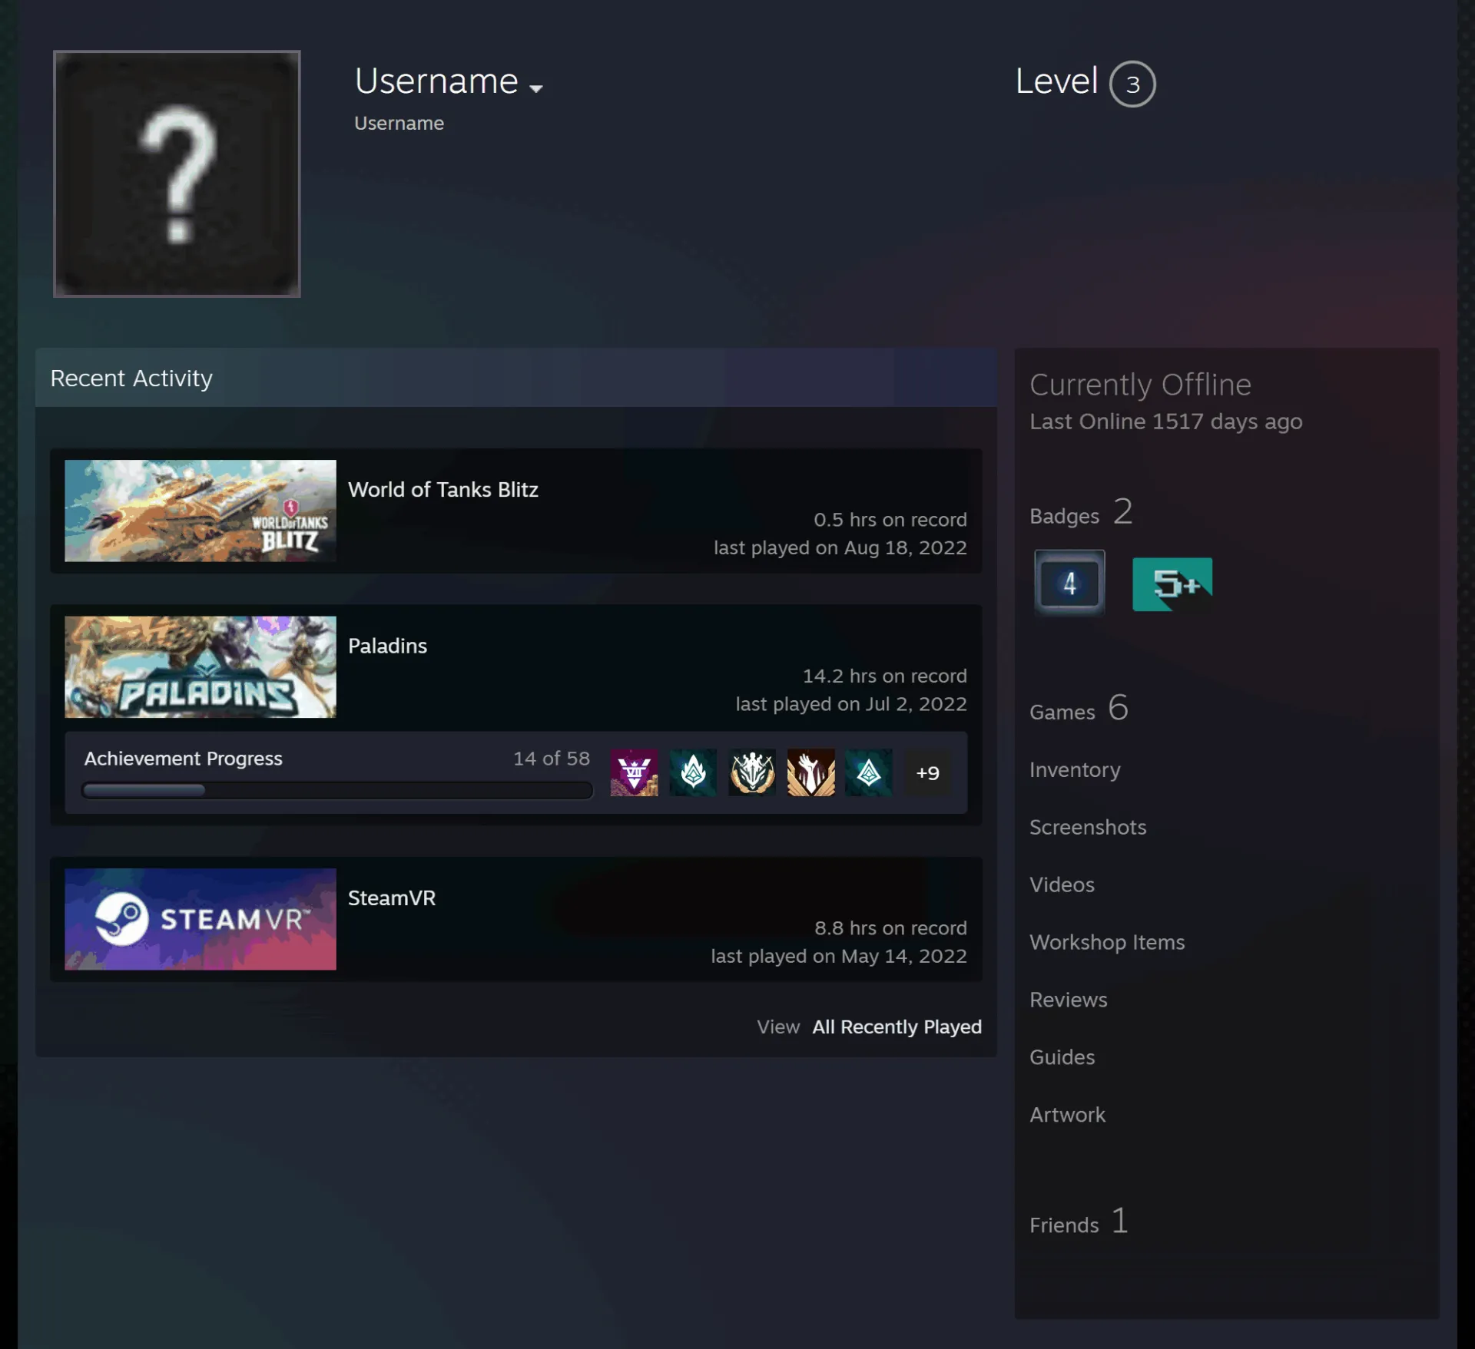Click '0.5 hrs on record' text
The height and width of the screenshot is (1349, 1475).
(890, 519)
